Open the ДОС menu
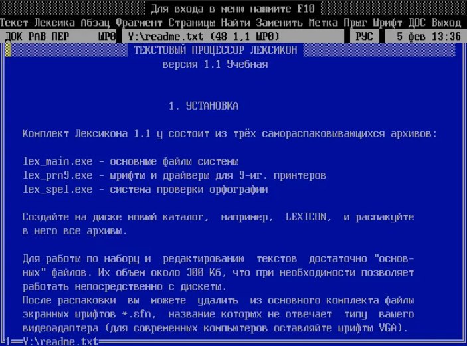The image size is (467, 346). point(417,22)
